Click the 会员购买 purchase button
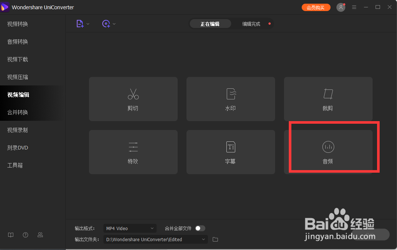 click(316, 7)
